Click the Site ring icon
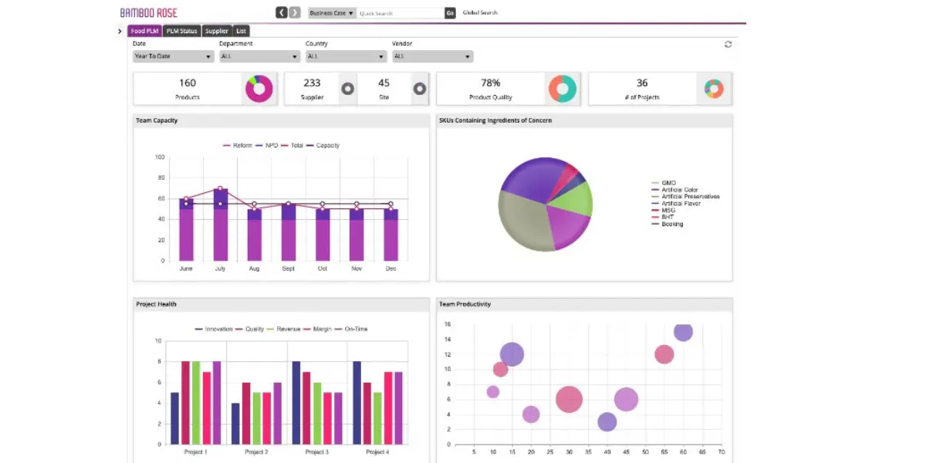This screenshot has width=926, height=463. tap(420, 89)
